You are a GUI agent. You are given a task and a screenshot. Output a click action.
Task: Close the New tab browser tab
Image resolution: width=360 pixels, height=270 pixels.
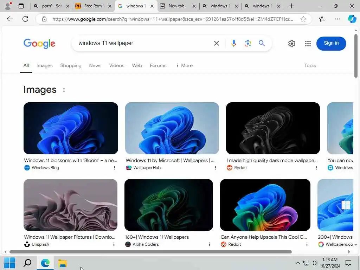click(x=194, y=6)
